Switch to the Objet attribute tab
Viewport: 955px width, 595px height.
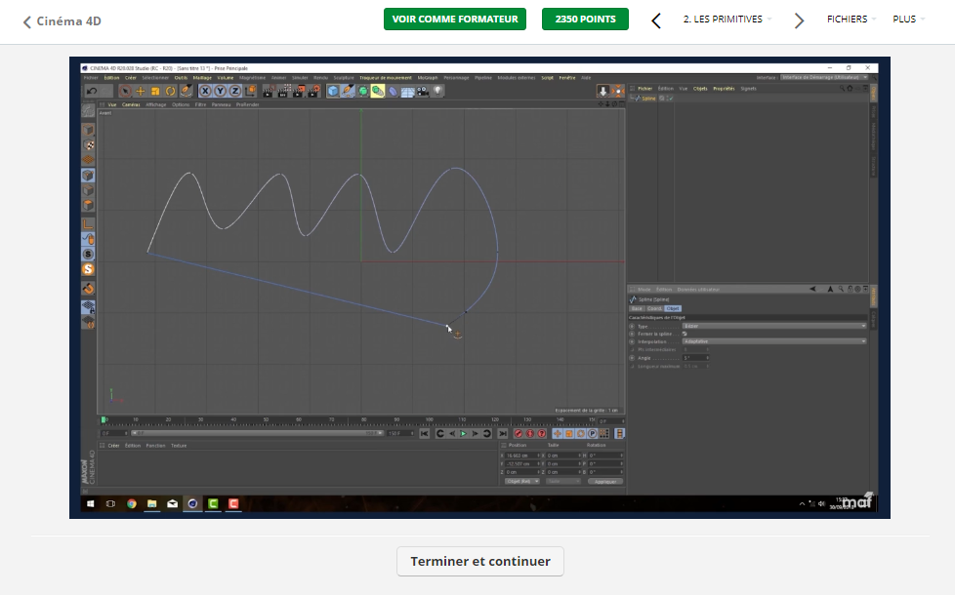673,308
